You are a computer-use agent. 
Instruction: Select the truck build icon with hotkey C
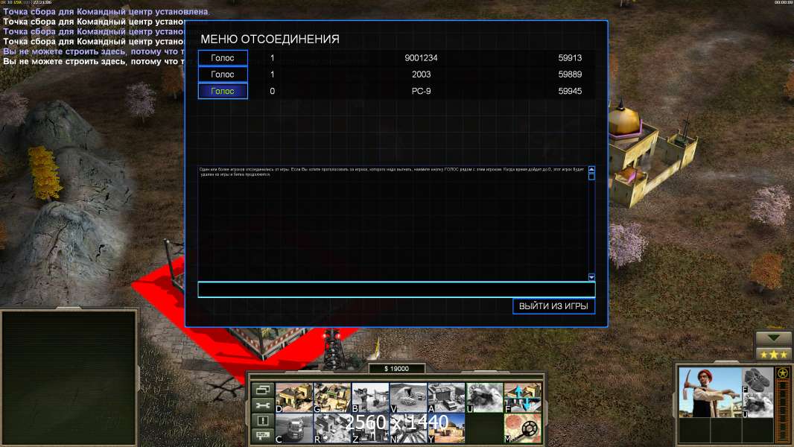pos(294,428)
